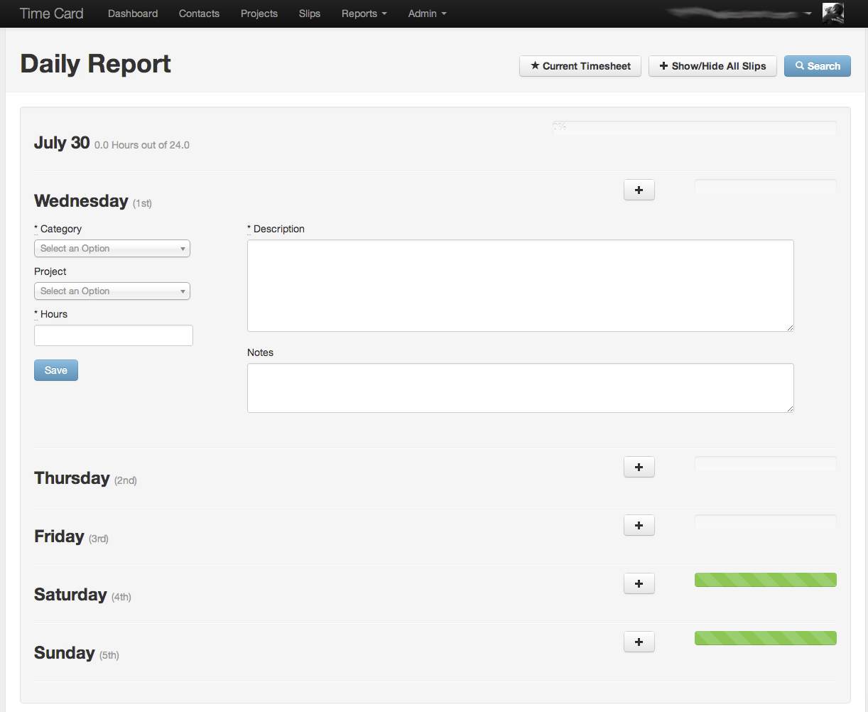Open the Contacts page
The image size is (868, 712).
199,14
